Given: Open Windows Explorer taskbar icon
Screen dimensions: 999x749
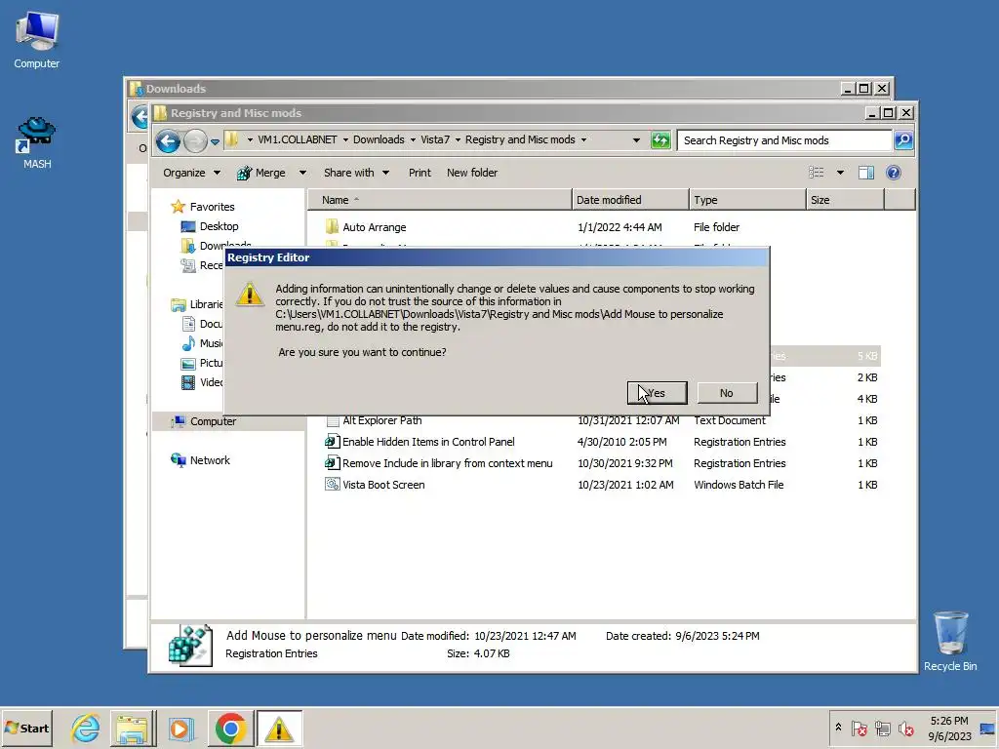Looking at the screenshot, I should pos(132,728).
